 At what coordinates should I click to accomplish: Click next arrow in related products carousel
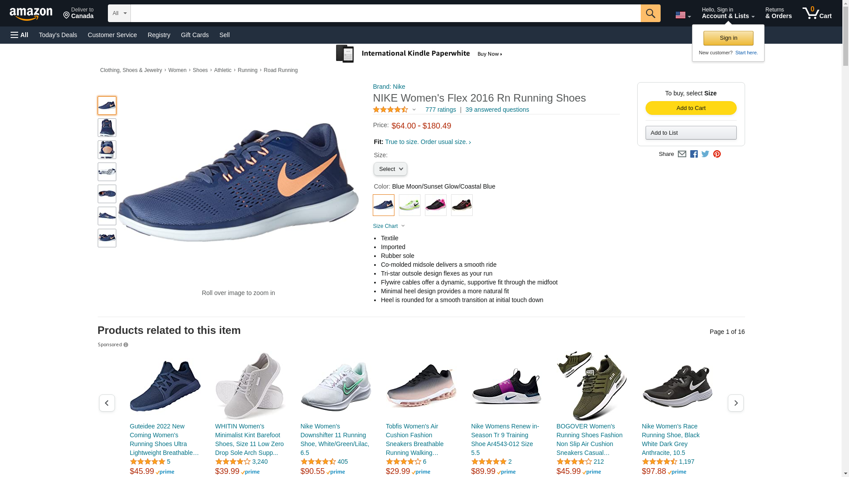[735, 403]
